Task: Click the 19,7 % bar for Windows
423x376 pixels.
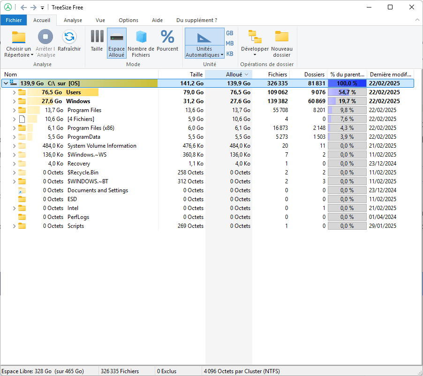Action: [x=347, y=101]
